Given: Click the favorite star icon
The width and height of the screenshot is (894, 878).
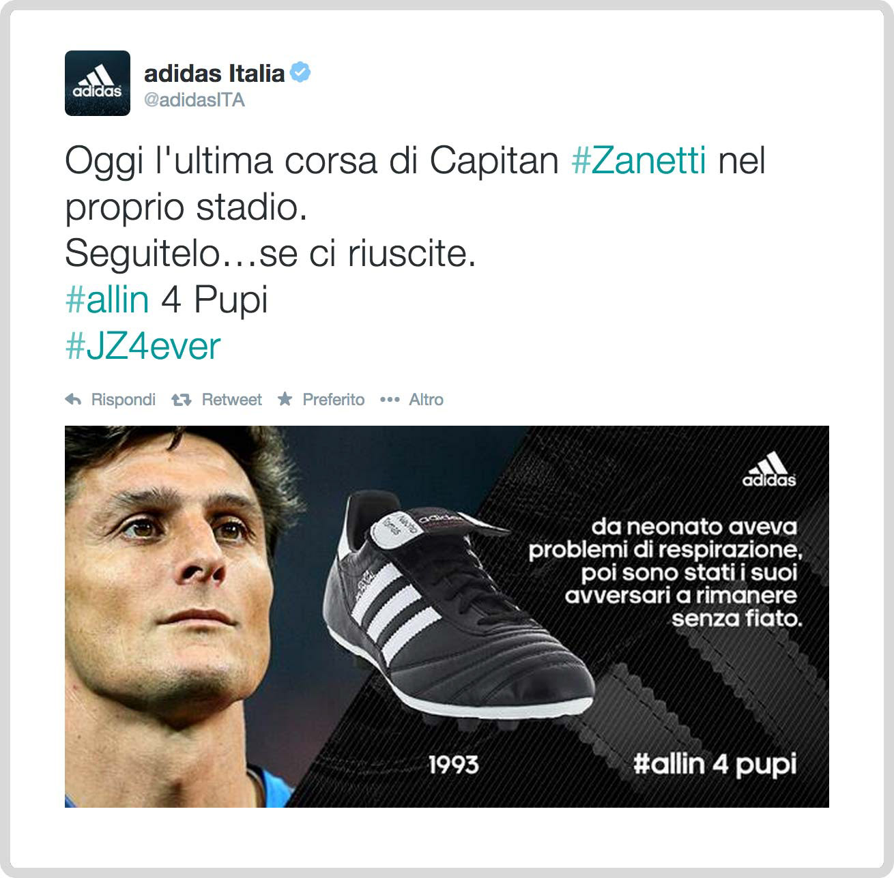Looking at the screenshot, I should (x=285, y=399).
